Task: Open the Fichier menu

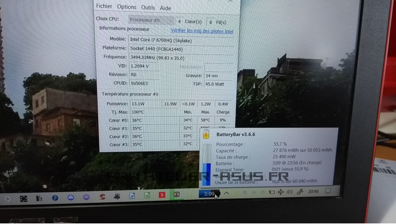Action: (x=104, y=6)
